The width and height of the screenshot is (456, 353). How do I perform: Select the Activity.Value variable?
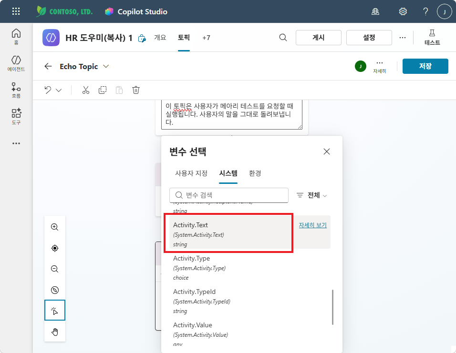(250, 334)
